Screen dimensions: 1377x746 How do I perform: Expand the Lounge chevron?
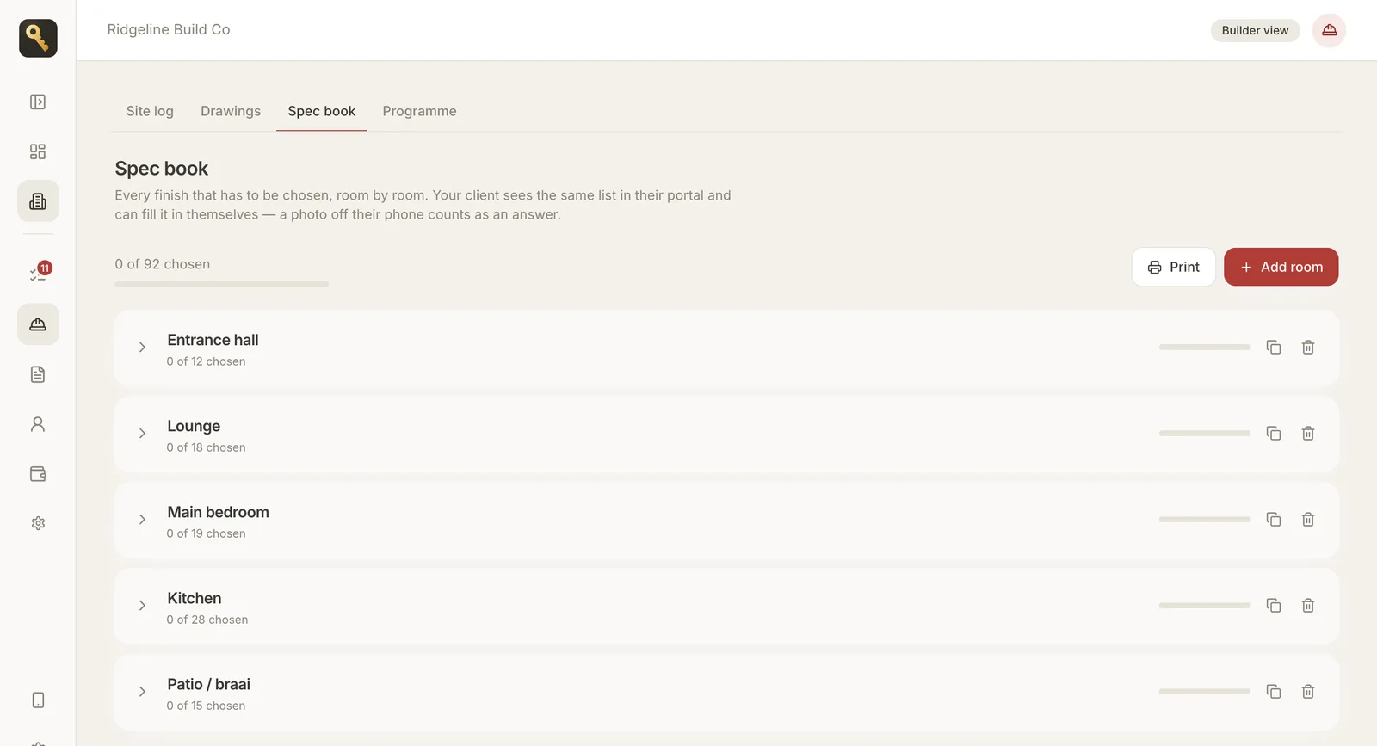142,434
